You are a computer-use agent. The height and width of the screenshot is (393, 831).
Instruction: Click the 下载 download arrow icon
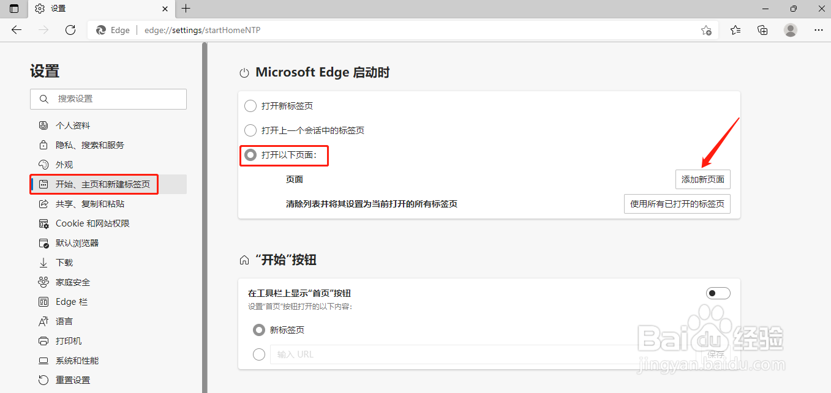point(43,263)
